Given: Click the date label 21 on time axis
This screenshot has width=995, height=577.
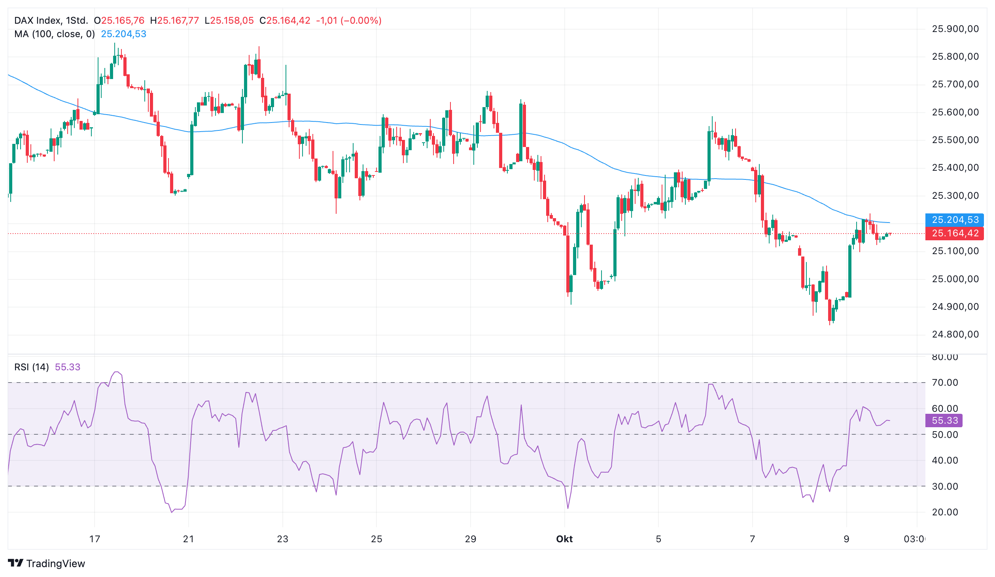Looking at the screenshot, I should coord(189,539).
